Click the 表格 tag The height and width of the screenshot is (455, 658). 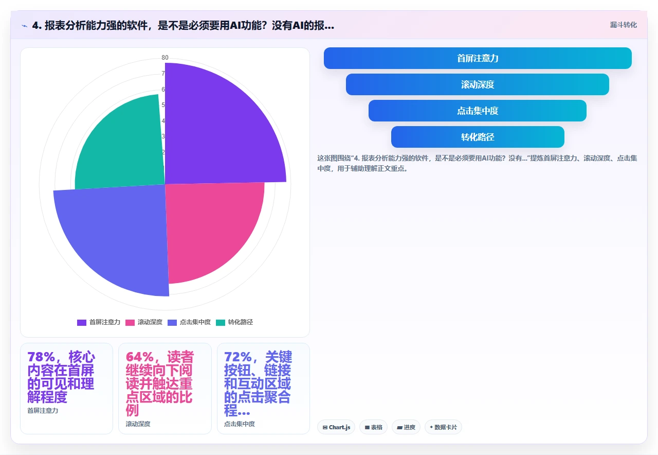[373, 427]
